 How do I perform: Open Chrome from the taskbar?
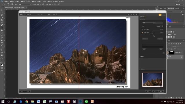click(x=27, y=101)
